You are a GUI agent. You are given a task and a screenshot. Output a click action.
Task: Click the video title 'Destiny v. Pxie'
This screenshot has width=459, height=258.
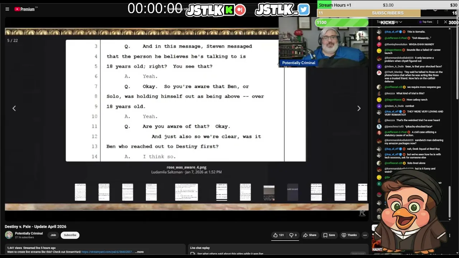(36, 226)
